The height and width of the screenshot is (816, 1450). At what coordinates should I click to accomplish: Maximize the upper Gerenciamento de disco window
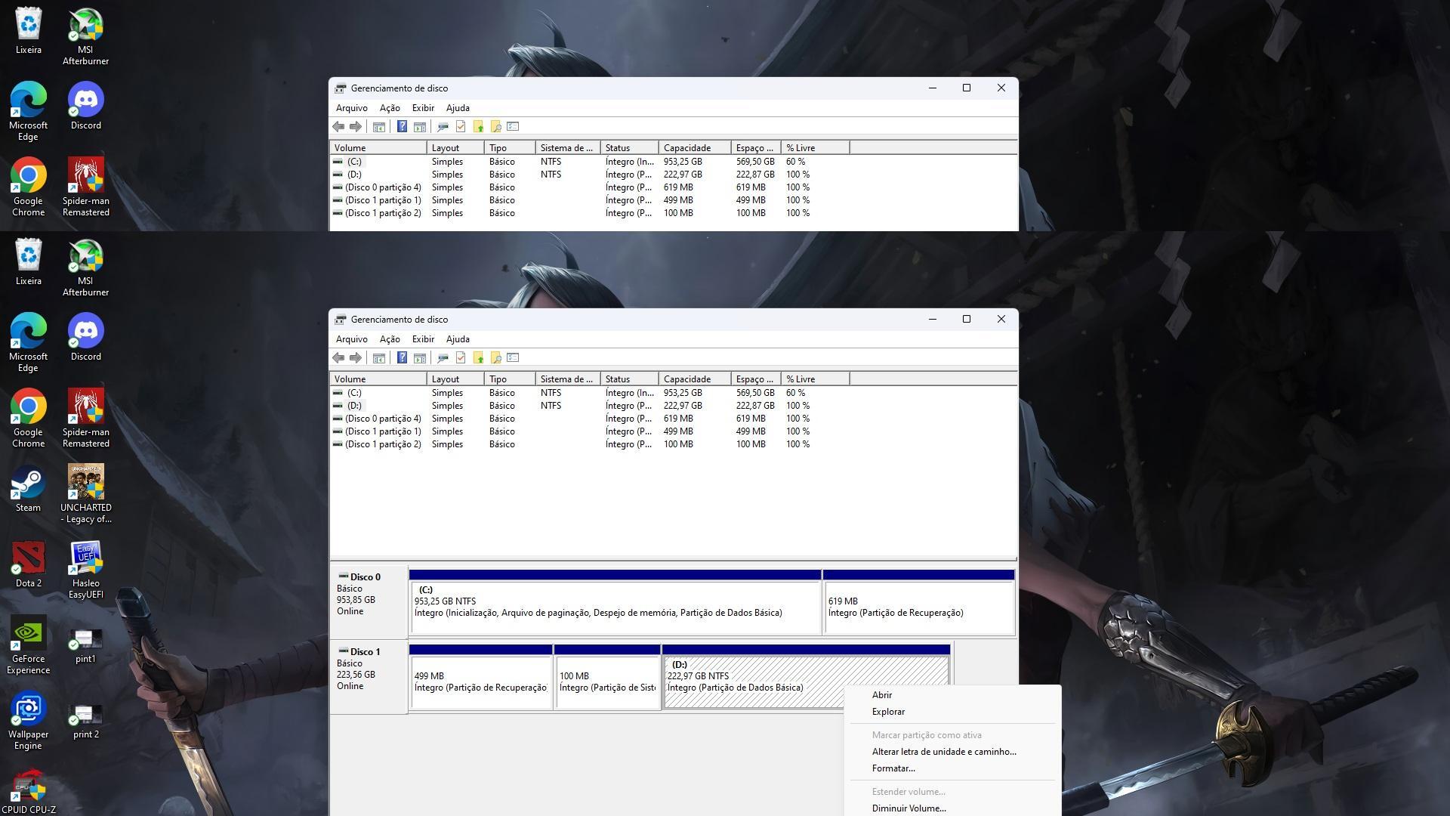tap(966, 88)
